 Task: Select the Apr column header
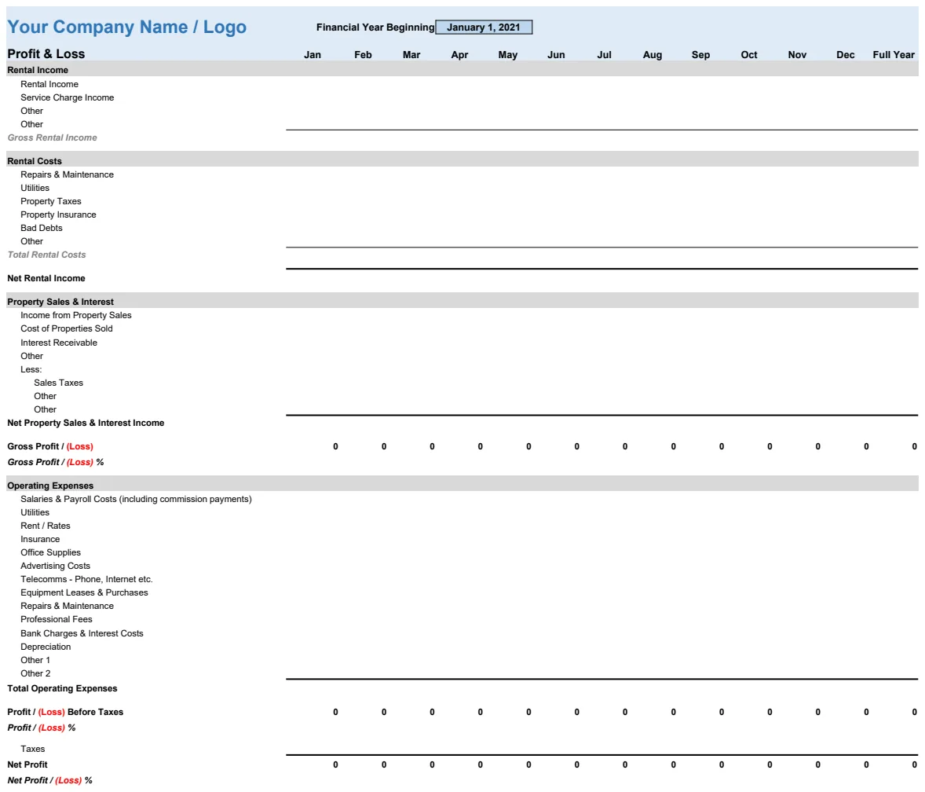click(x=459, y=55)
